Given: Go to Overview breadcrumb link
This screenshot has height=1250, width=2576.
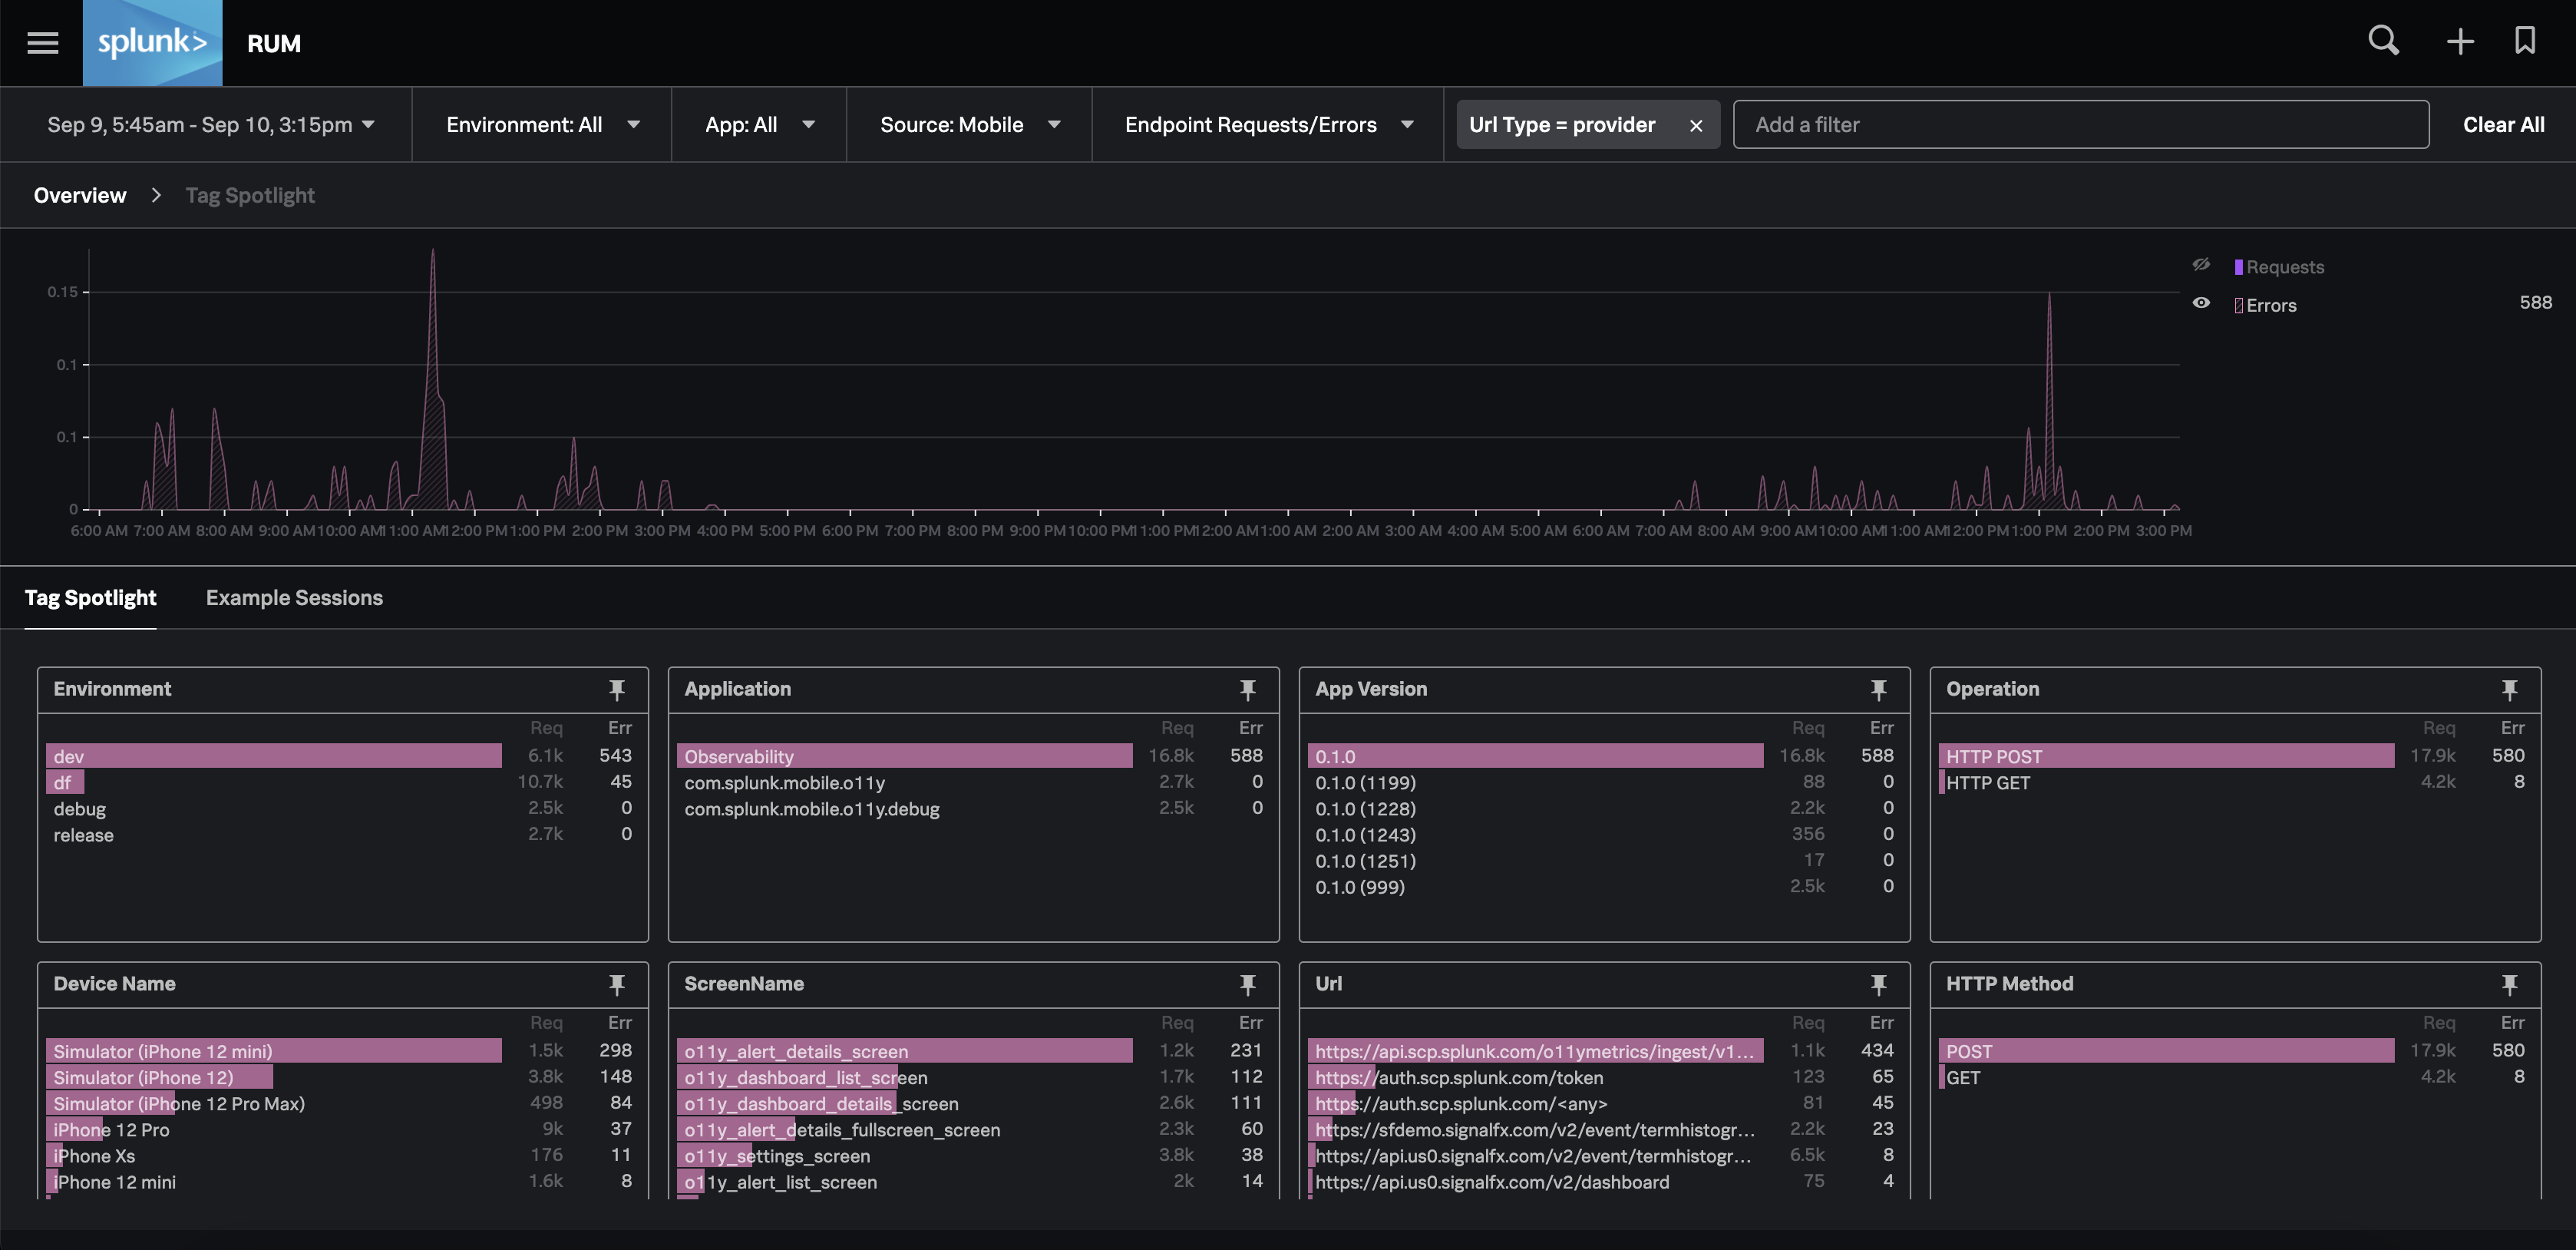Looking at the screenshot, I should pyautogui.click(x=80, y=195).
